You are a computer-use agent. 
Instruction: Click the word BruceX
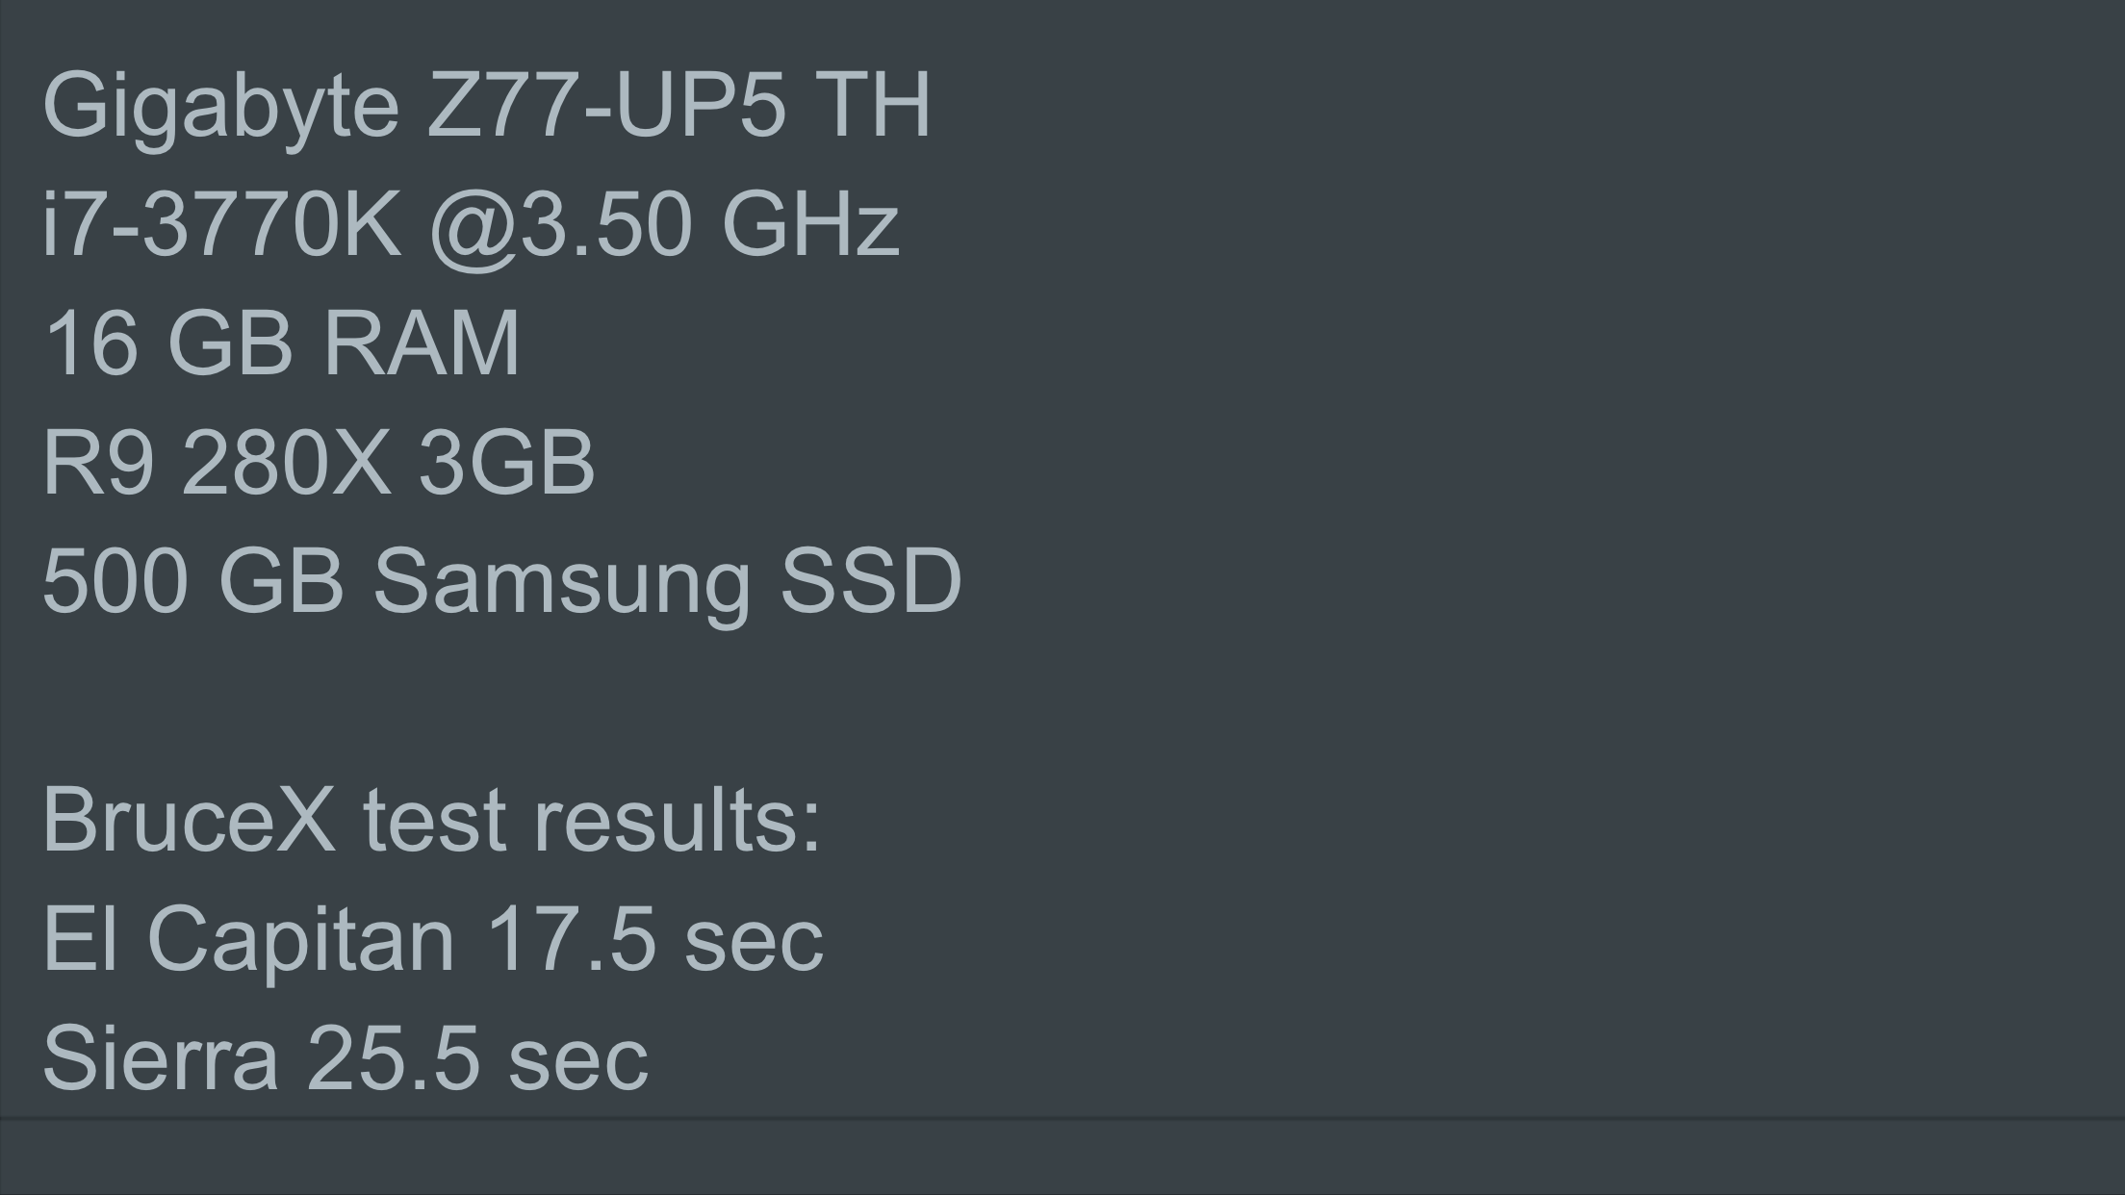coord(190,820)
